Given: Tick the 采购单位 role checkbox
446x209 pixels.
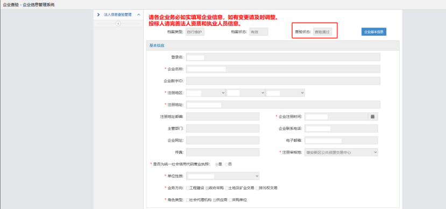Looking at the screenshot, I should point(230,200).
